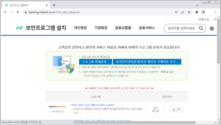Viewport: 221px width, 125px height.
Task: Click the TouchEn nxKey logo
Action: coord(57,106)
